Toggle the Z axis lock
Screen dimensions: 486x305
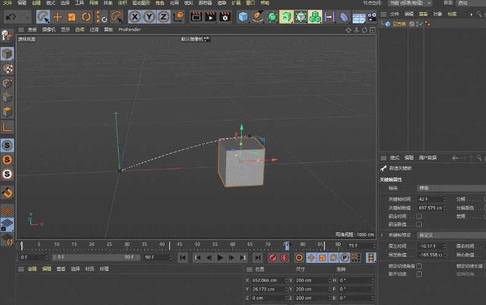[x=163, y=16]
